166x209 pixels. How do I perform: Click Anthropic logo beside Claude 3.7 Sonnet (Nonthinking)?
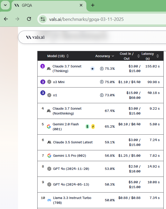(x=49, y=111)
